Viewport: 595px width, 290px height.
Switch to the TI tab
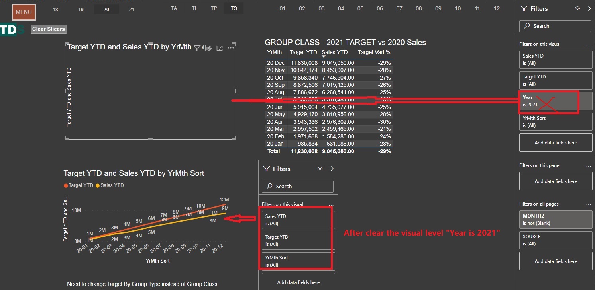(194, 8)
